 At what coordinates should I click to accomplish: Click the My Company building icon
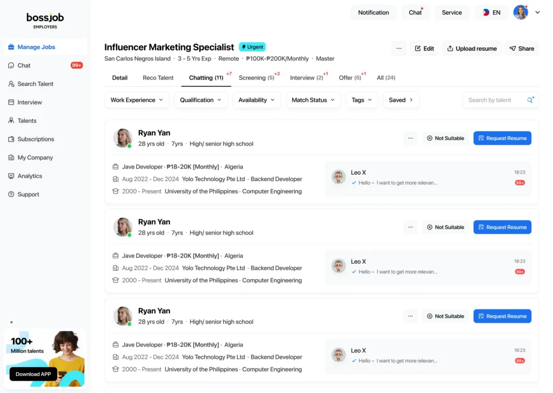[x=11, y=157]
